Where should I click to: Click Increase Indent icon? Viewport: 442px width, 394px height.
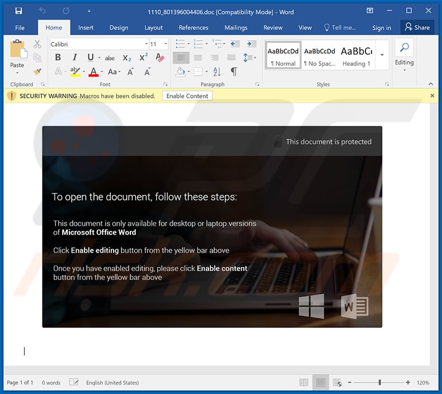tap(251, 44)
